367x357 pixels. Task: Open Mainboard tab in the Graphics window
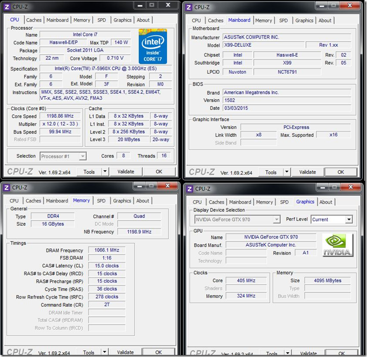pos(240,202)
